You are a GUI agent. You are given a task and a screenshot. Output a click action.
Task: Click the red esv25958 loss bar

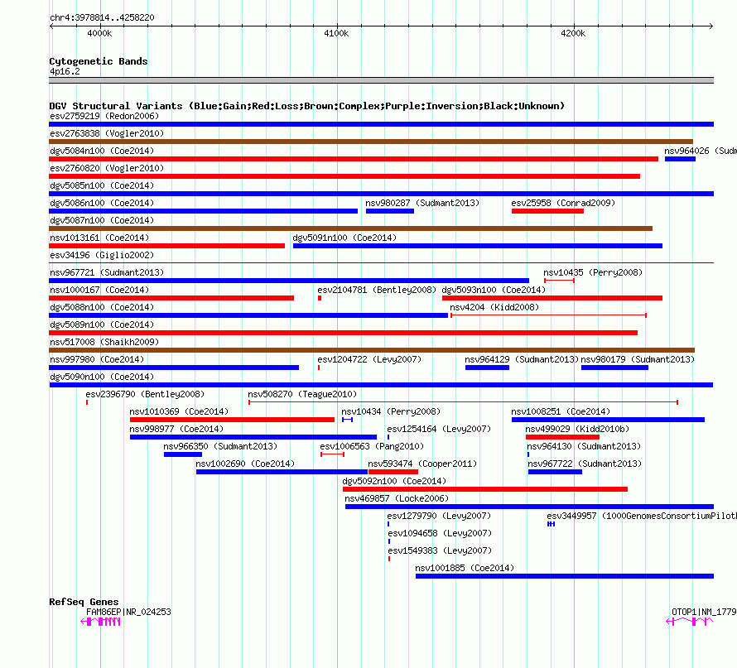tap(547, 211)
